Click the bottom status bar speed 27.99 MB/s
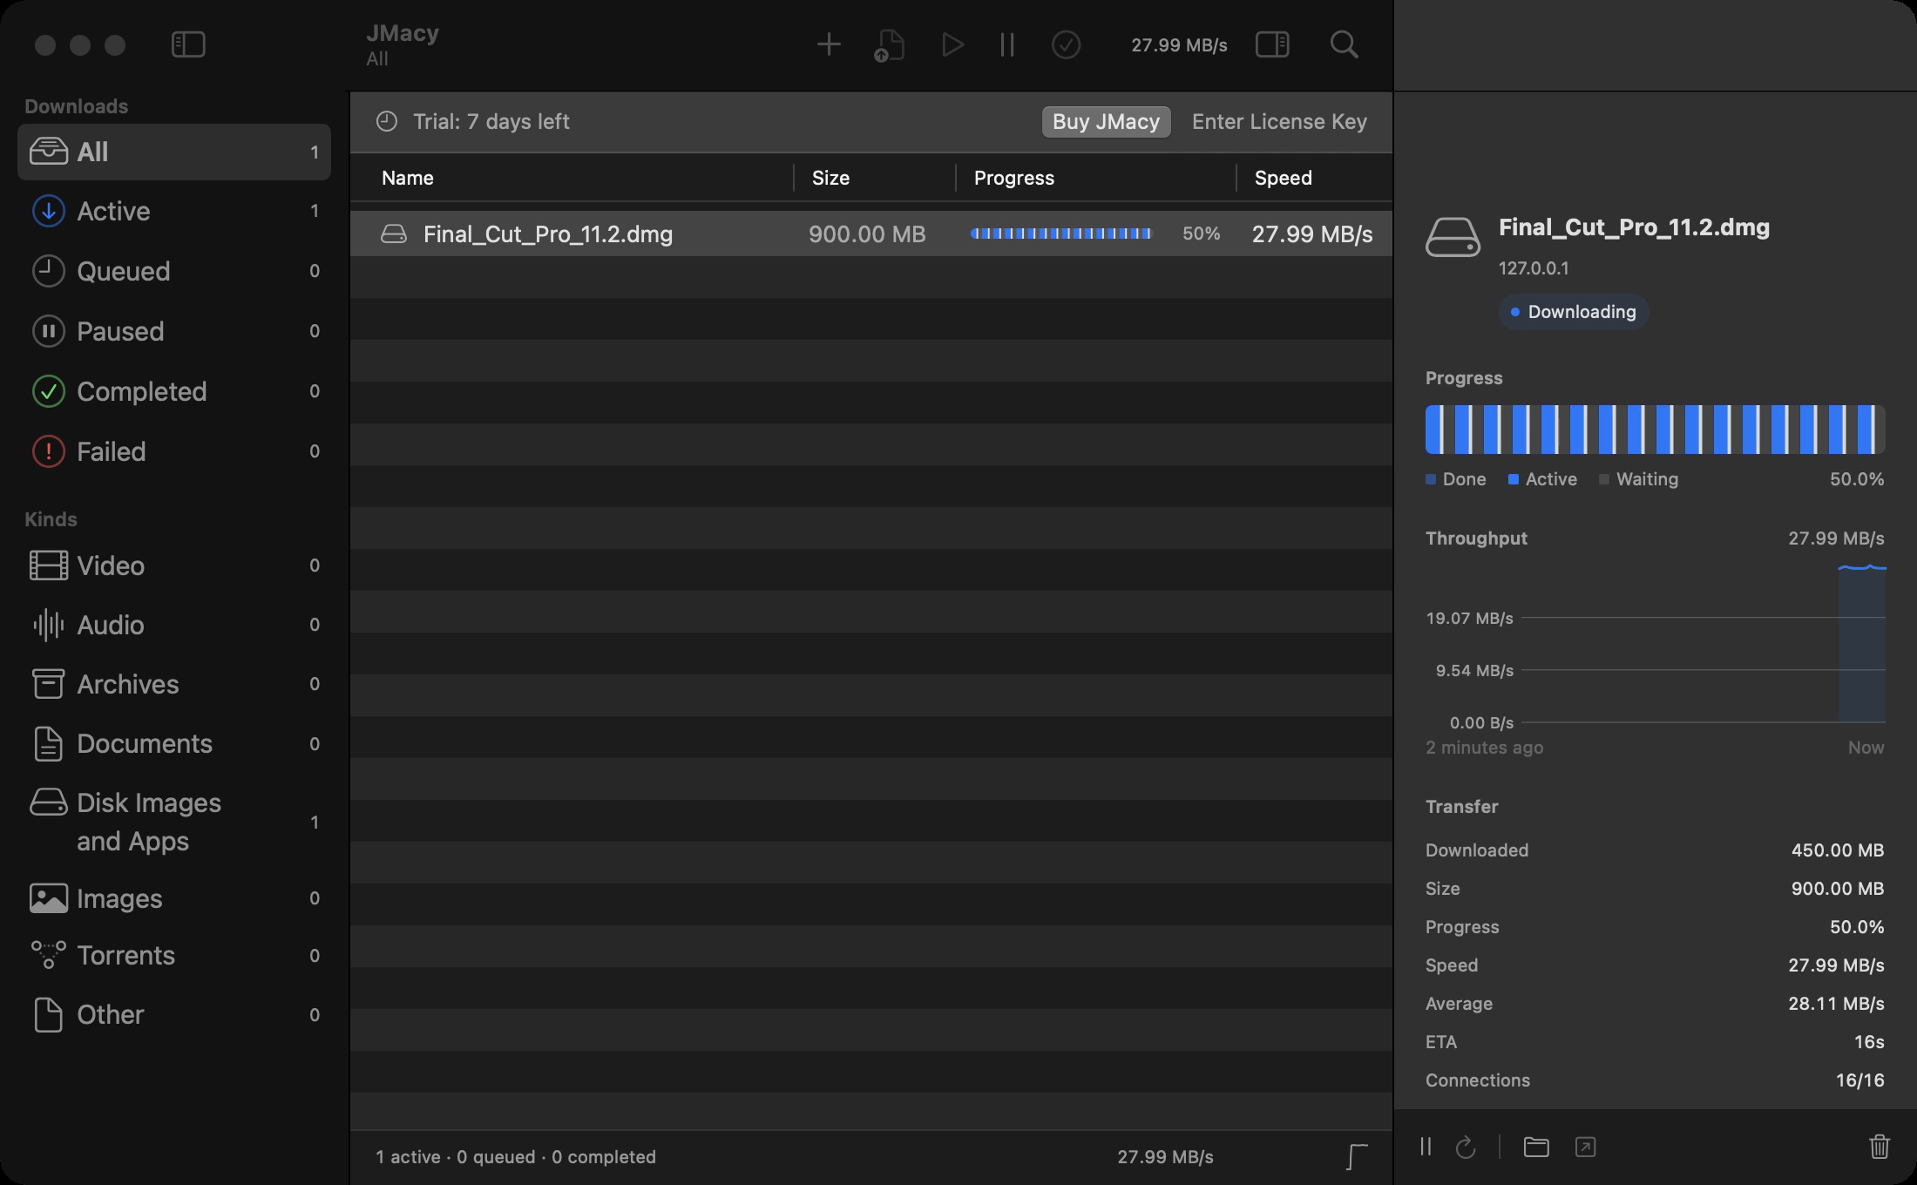The height and width of the screenshot is (1185, 1917). [x=1165, y=1157]
